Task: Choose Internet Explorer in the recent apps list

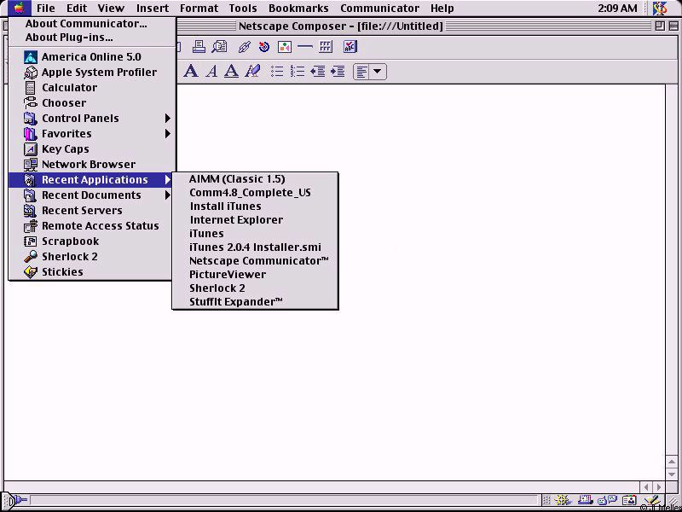Action: tap(236, 220)
